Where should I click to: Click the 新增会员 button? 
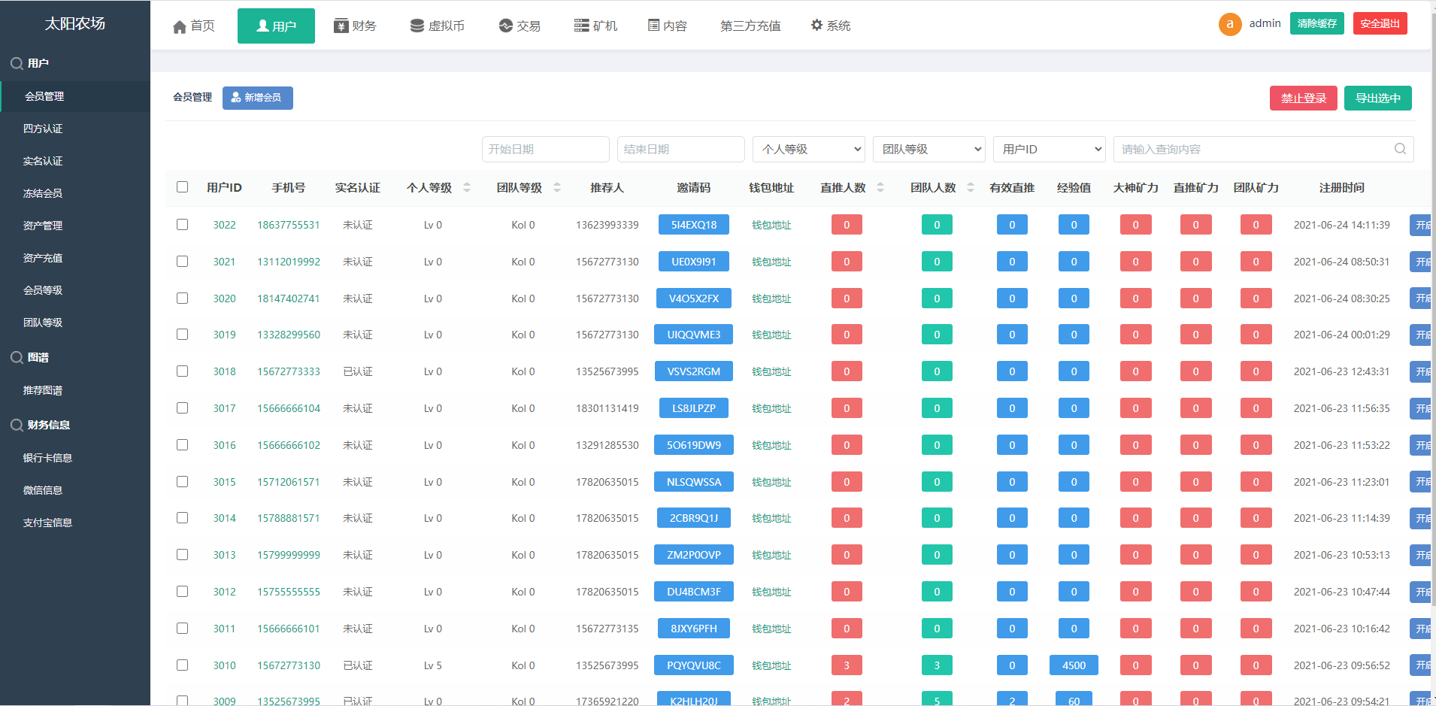(257, 98)
